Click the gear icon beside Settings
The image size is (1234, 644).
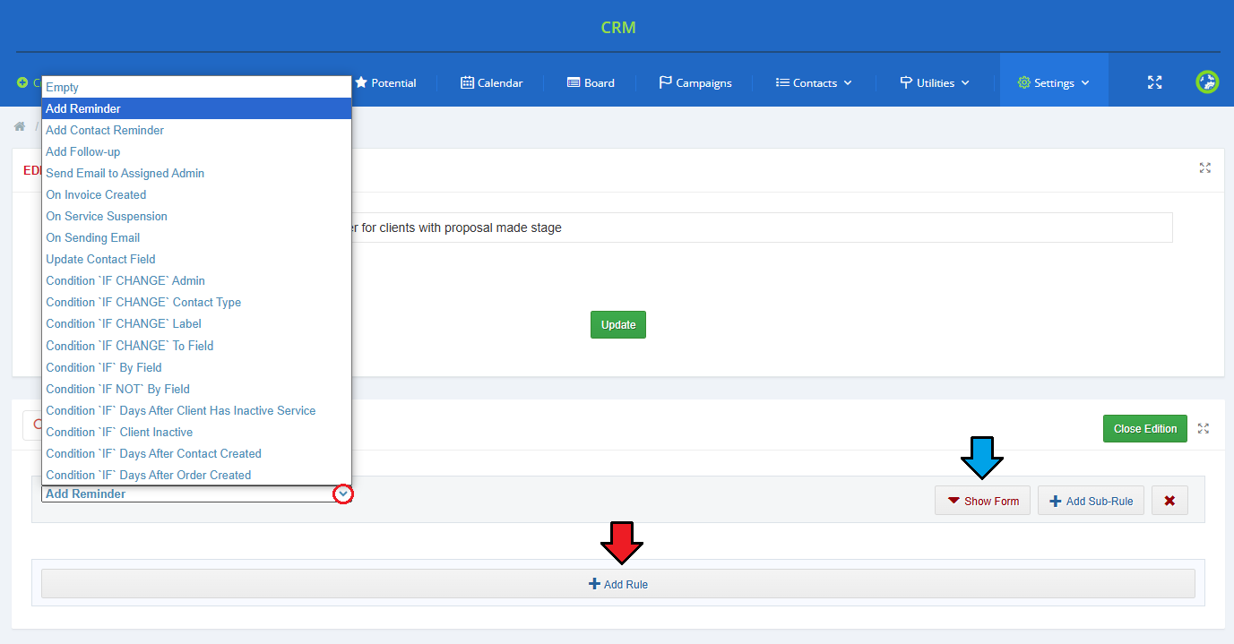(x=1023, y=82)
